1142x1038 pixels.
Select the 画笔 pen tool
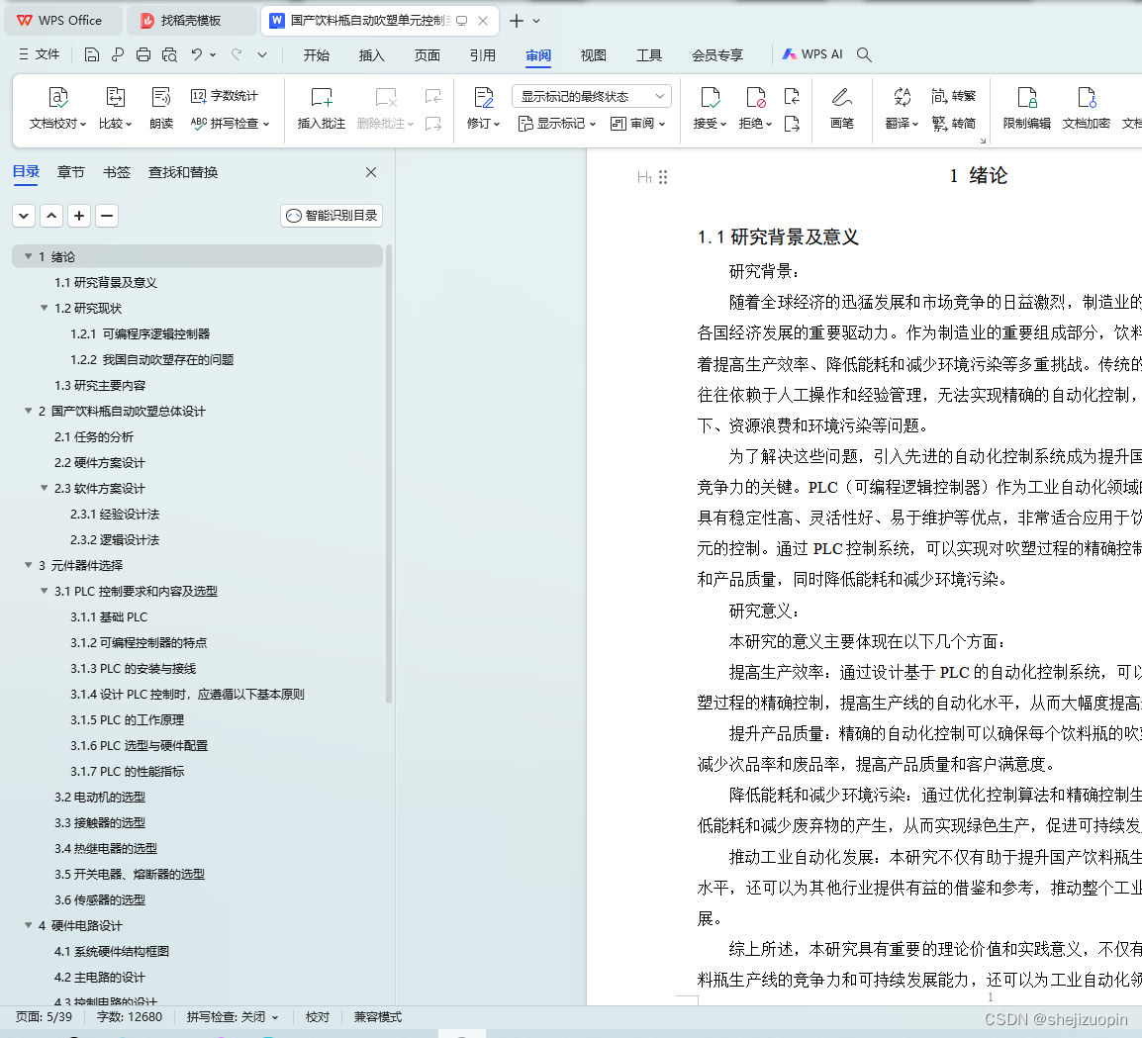tap(842, 108)
